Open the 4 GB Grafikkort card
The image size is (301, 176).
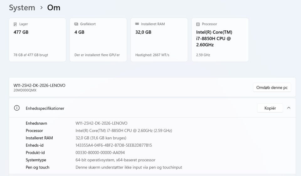(98, 40)
